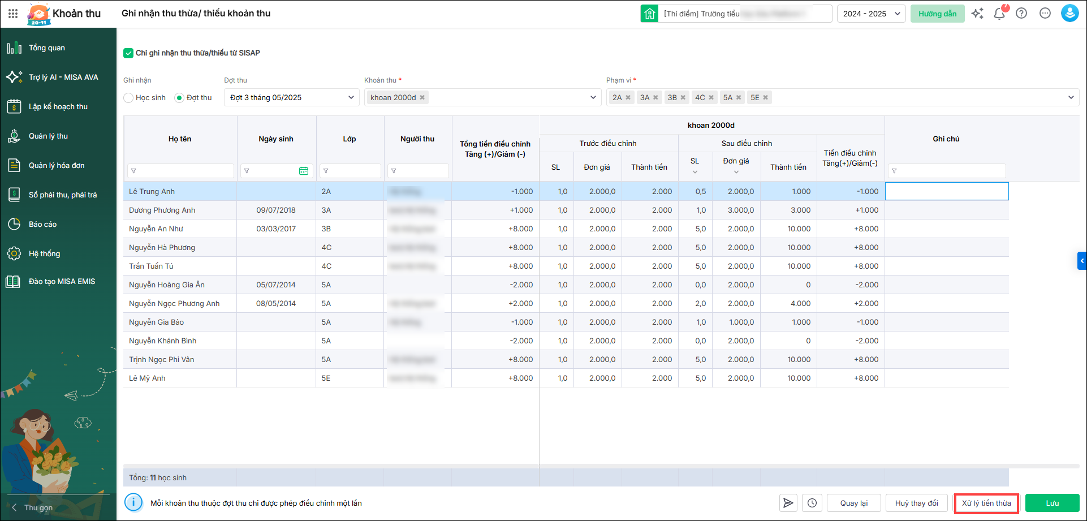
Task: Open Báo cáo in the sidebar
Action: point(43,225)
